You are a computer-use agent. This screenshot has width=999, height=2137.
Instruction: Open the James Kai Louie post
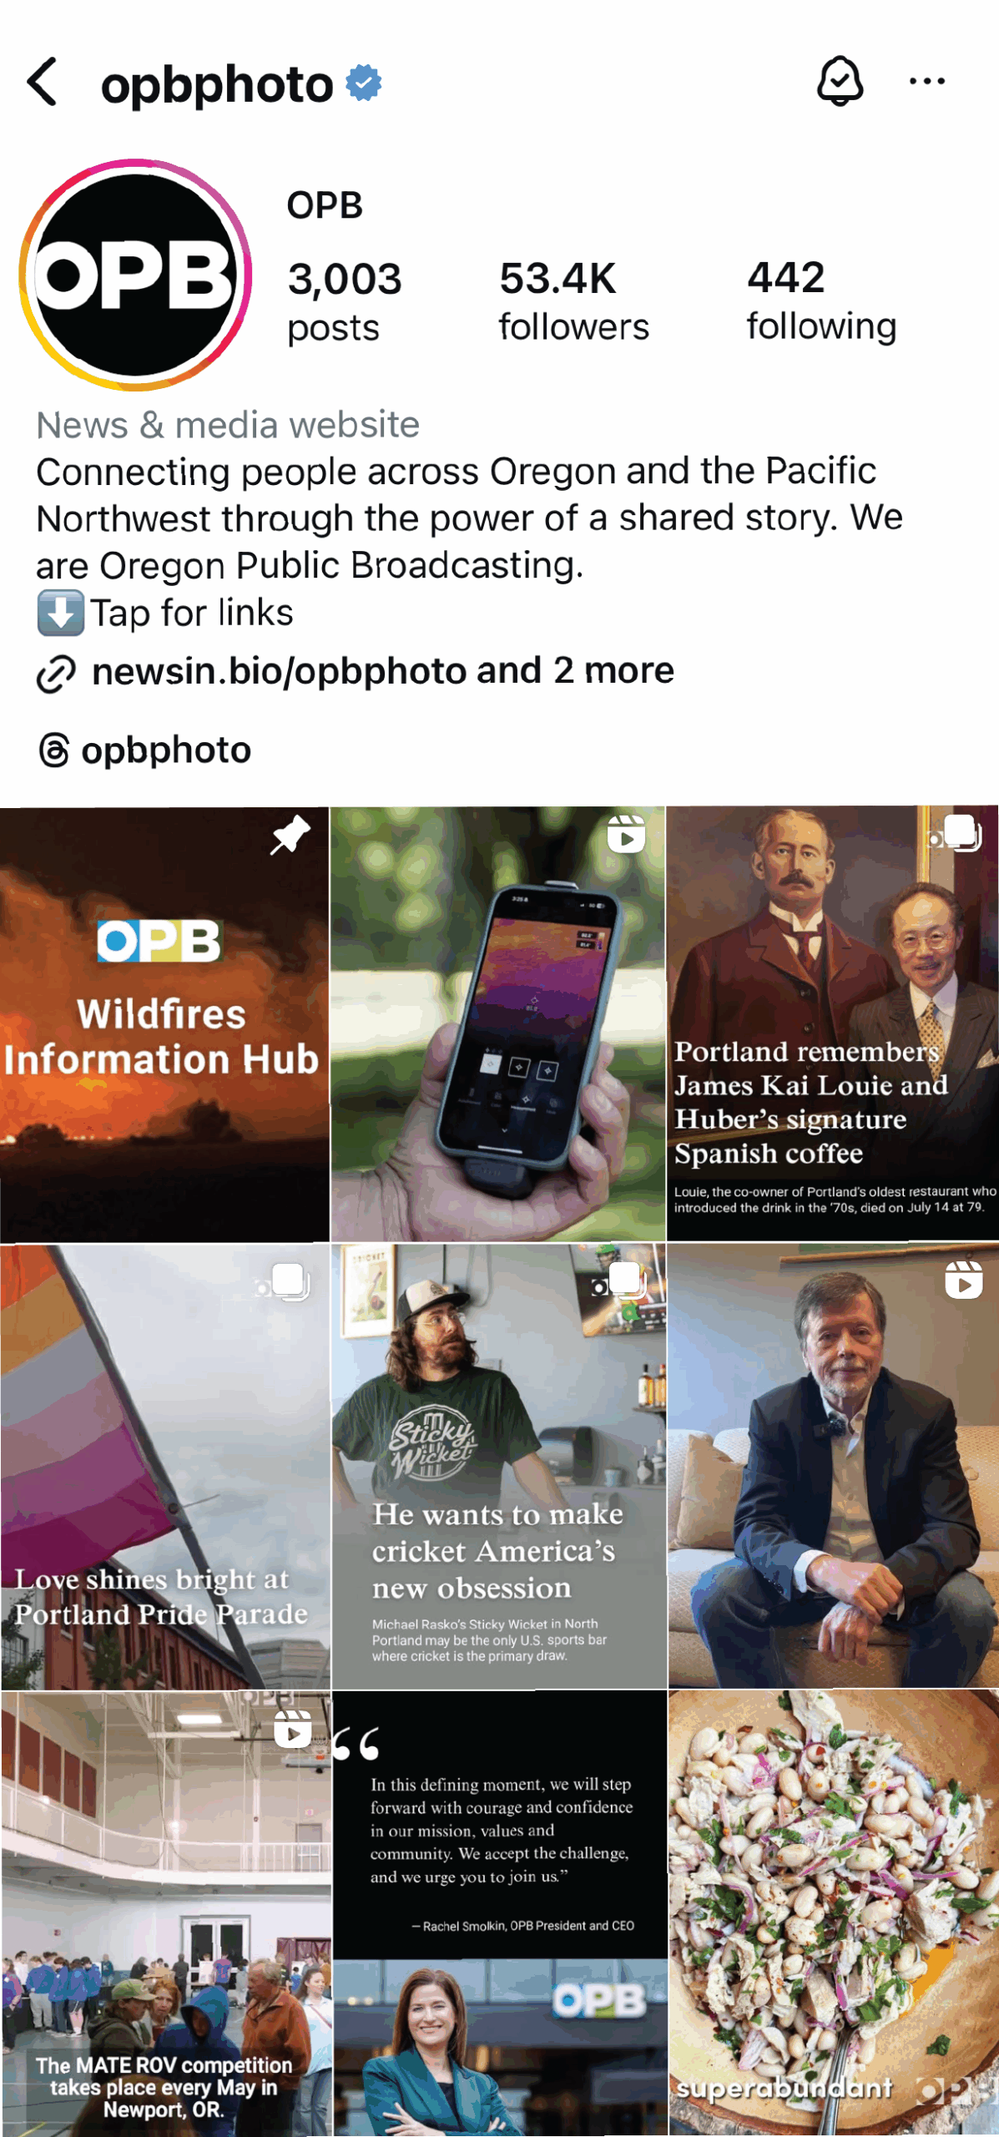(832, 1023)
